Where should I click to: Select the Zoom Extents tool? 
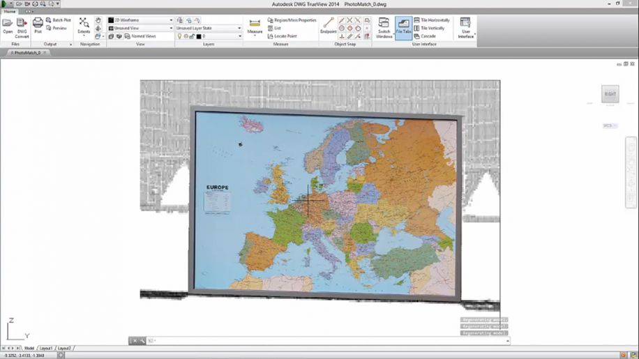coord(84,25)
